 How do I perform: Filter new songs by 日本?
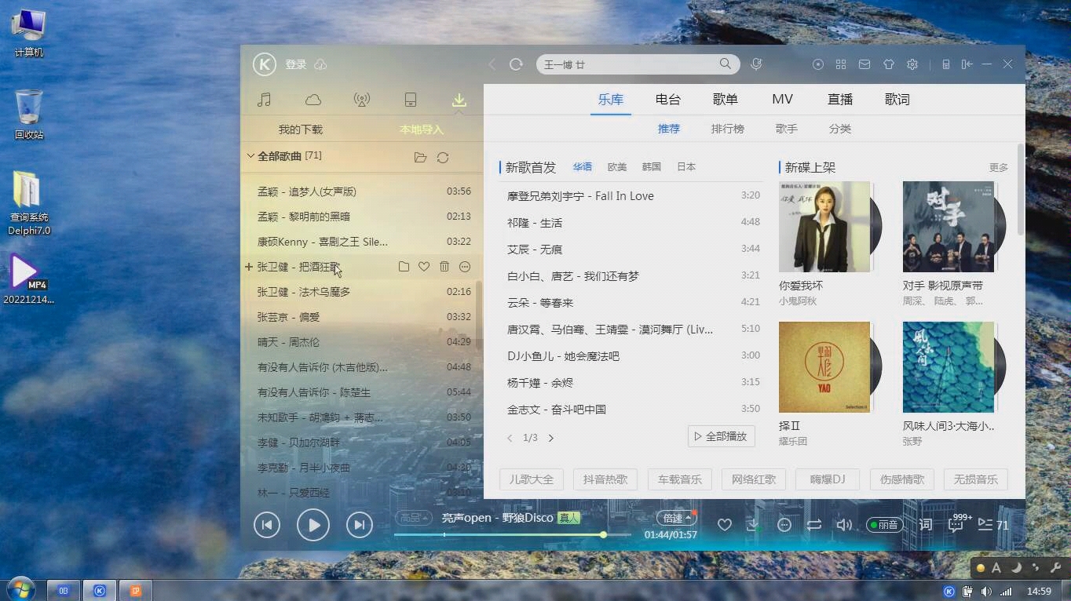pos(686,167)
